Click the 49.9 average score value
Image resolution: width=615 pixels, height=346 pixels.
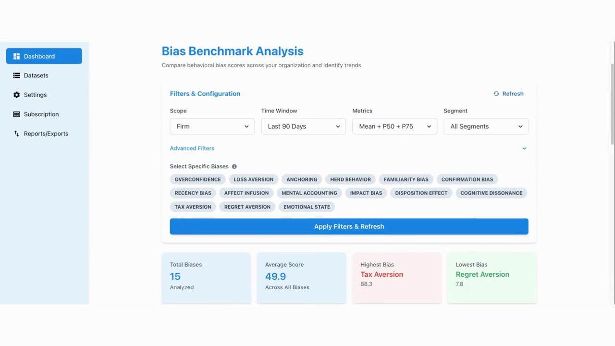click(x=275, y=276)
